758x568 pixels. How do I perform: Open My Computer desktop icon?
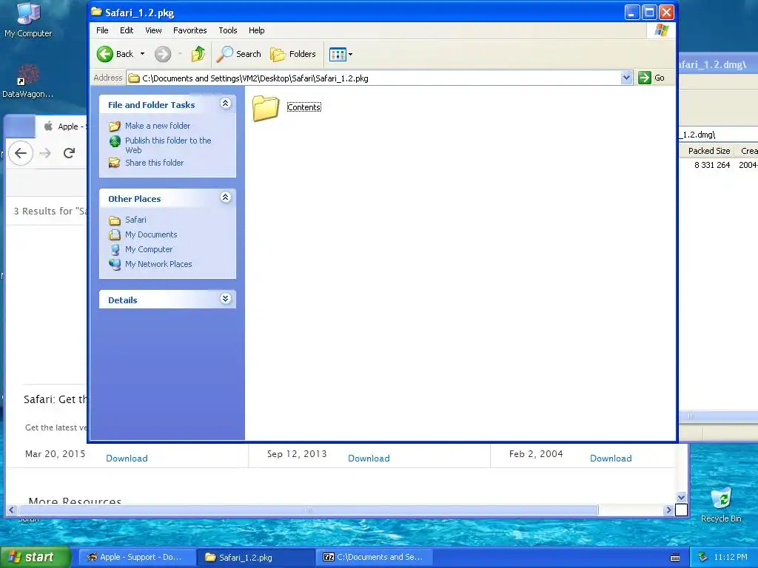coord(28,20)
